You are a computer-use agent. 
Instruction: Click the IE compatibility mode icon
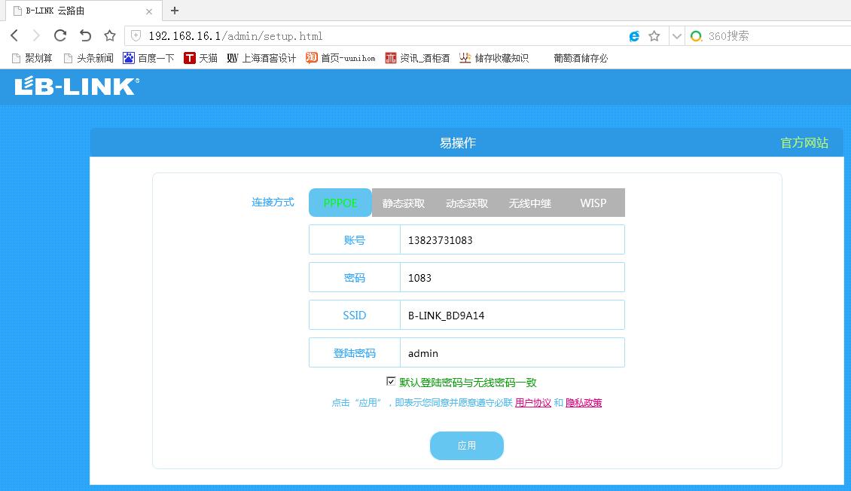coord(633,35)
